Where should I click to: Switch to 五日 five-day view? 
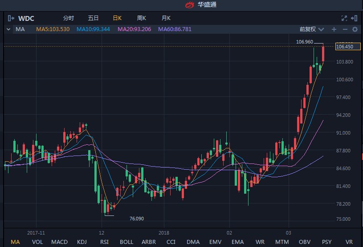pos(93,18)
